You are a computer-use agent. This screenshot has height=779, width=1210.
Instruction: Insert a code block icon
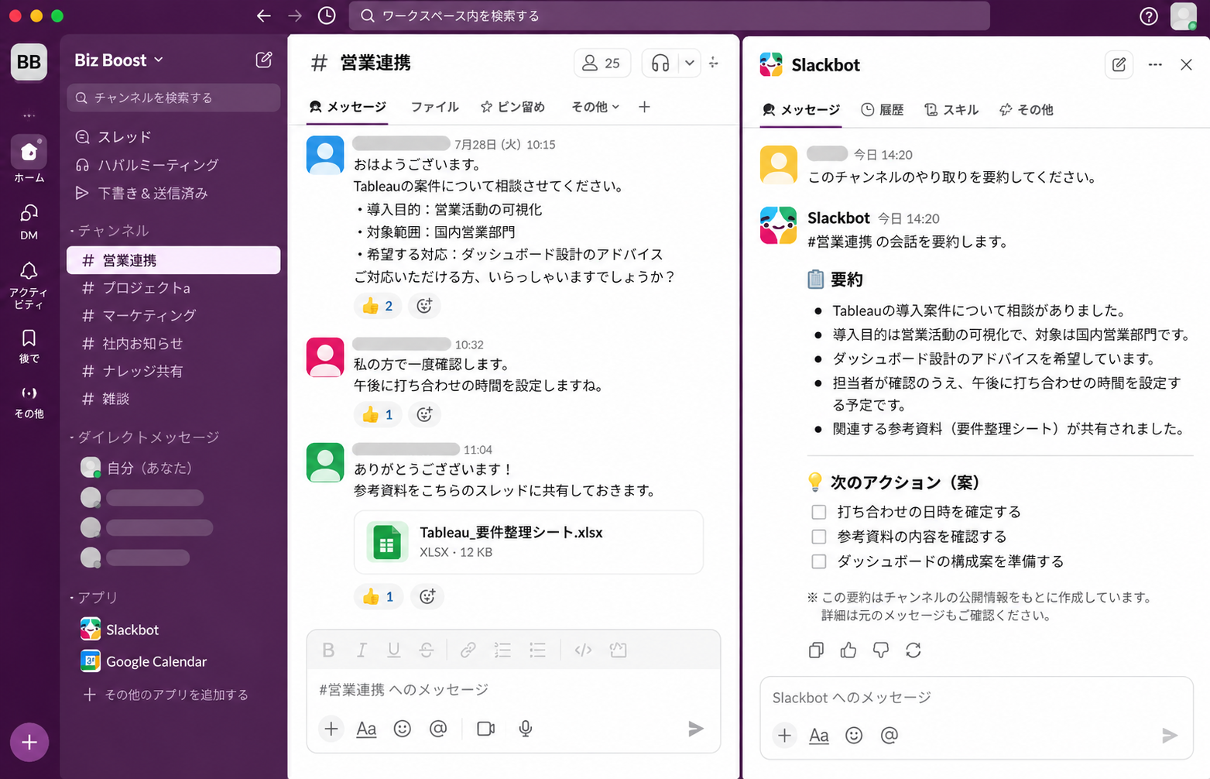pyautogui.click(x=583, y=650)
